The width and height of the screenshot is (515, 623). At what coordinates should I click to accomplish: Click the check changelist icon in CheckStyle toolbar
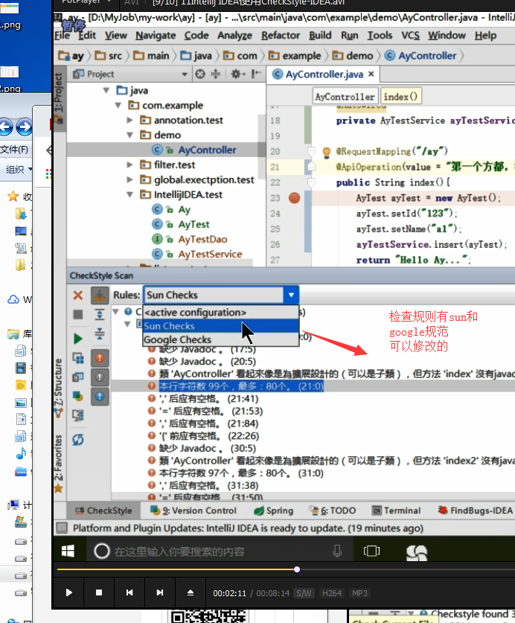(78, 415)
